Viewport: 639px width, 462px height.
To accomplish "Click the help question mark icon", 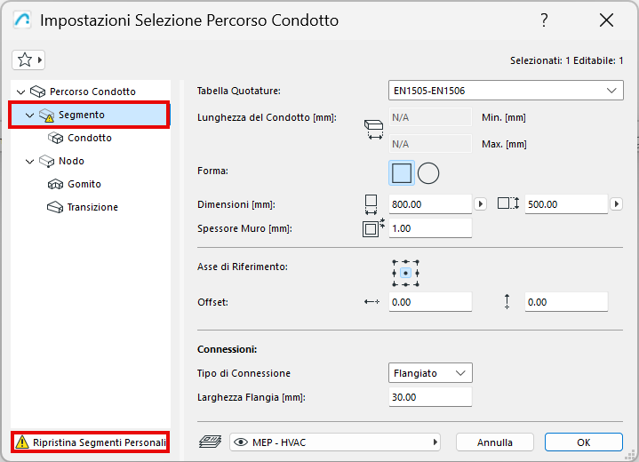I will (545, 20).
